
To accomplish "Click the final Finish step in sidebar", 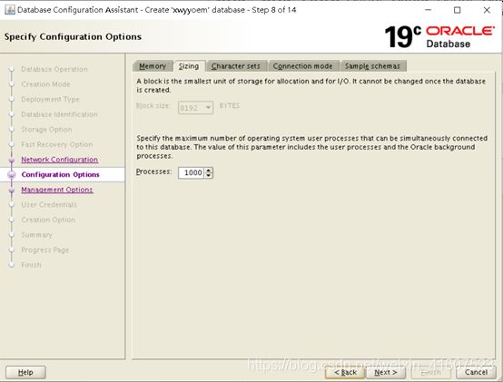I will tap(31, 265).
